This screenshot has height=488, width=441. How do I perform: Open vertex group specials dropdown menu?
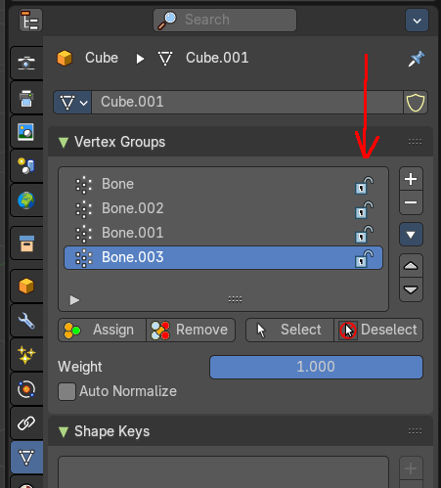[411, 235]
